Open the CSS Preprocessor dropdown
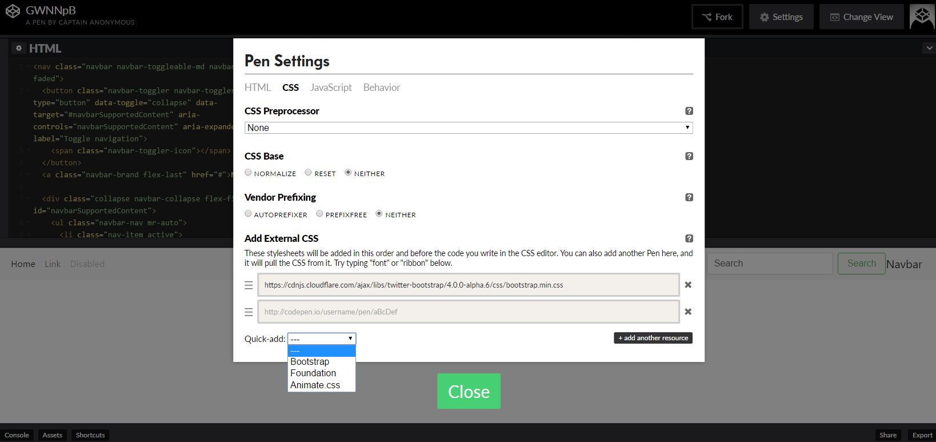The height and width of the screenshot is (442, 936). 468,128
